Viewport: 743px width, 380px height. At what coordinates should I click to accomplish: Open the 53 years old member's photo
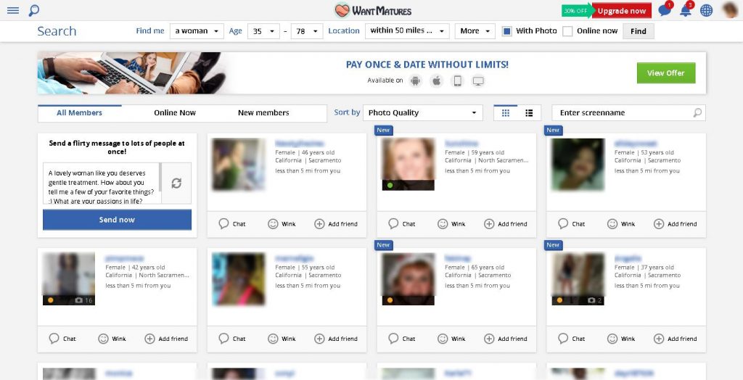tap(578, 165)
